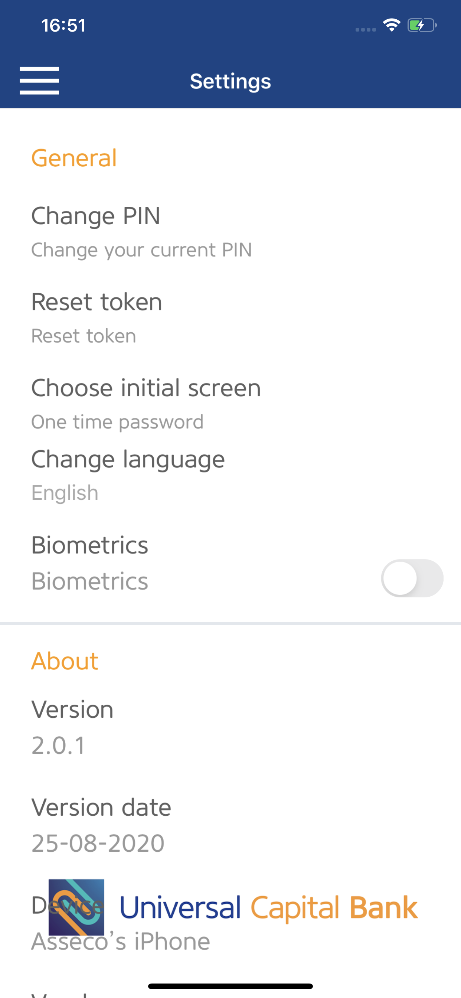Click the topmost bar of the hamburger icon
Screen dimensions: 461x998
pos(39,70)
